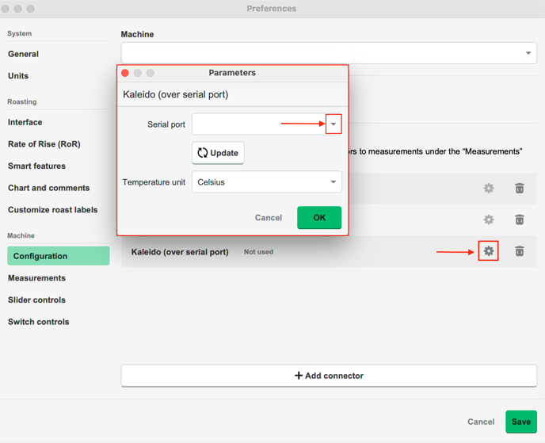Click Update to refresh serial ports
This screenshot has height=443, width=545.
point(218,153)
